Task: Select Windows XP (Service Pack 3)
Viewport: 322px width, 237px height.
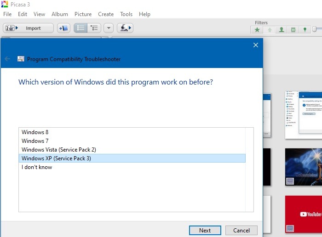Action: pyautogui.click(x=132, y=158)
